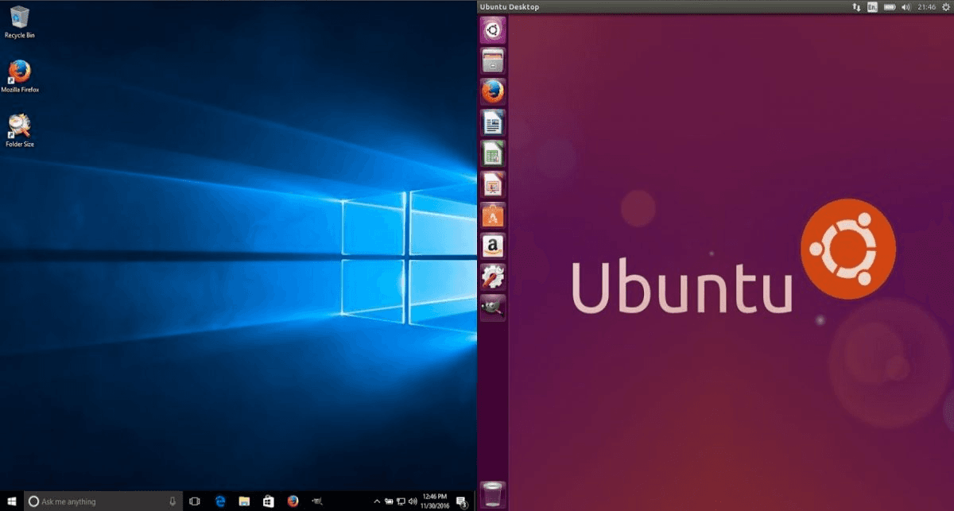Launch Firefox from the Ubuntu launcher
The width and height of the screenshot is (954, 511).
tap(493, 92)
